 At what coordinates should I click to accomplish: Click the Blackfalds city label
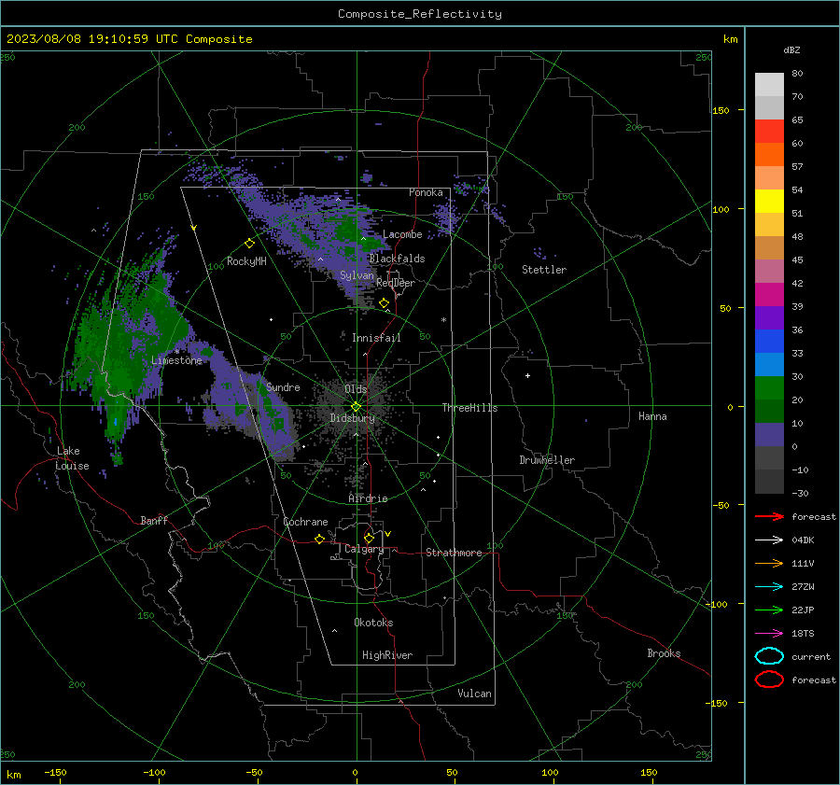[397, 259]
